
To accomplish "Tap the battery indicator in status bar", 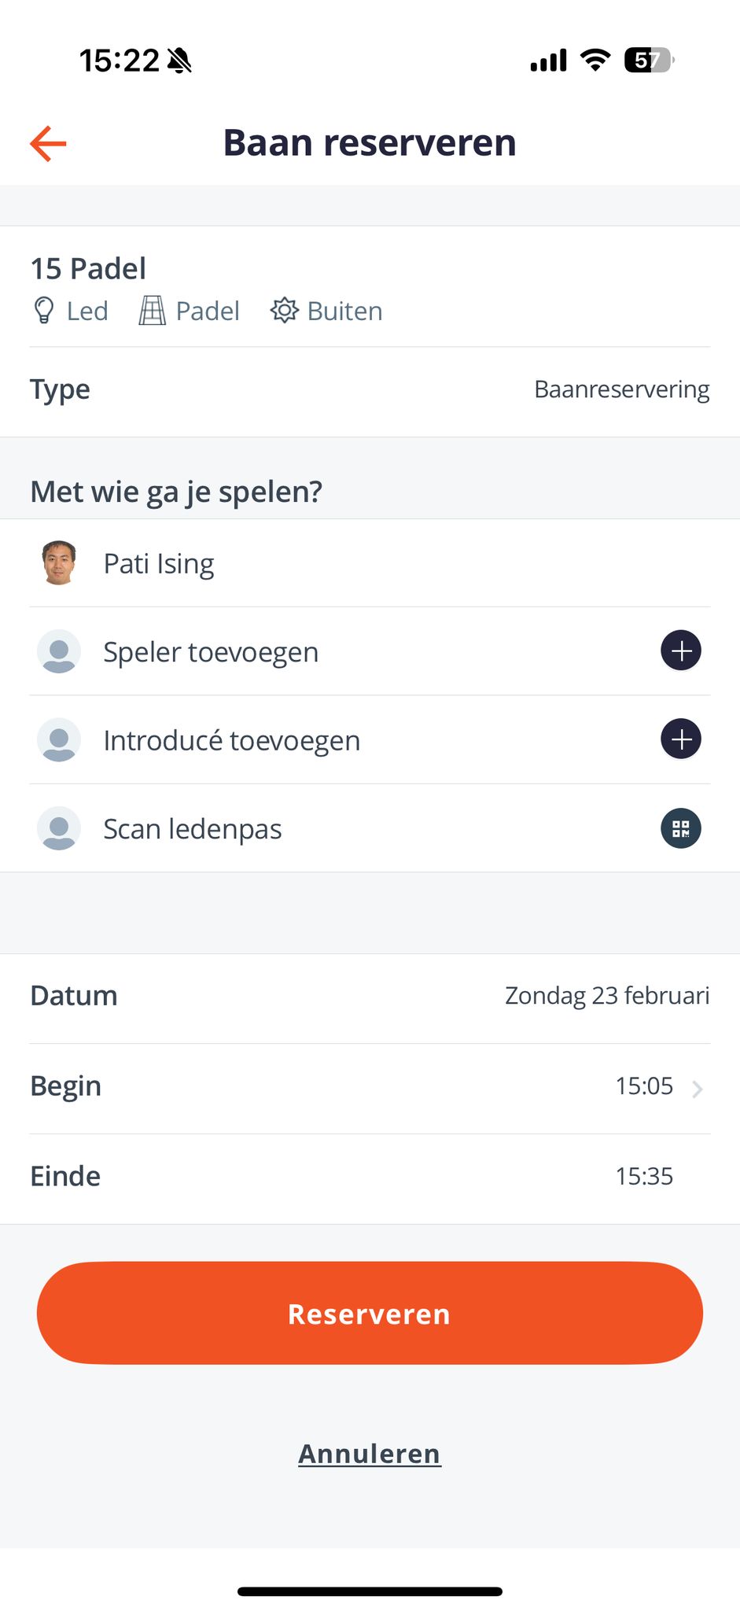I will 648,60.
